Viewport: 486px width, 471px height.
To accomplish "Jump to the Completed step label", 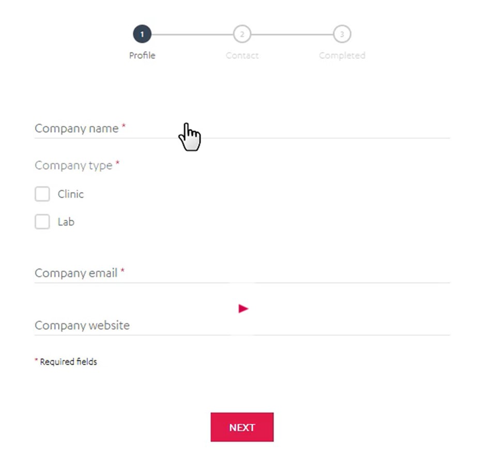I will (342, 55).
